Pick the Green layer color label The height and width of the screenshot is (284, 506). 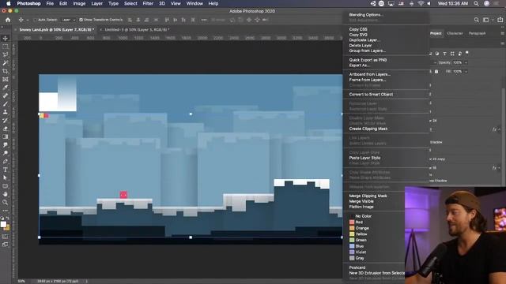(358, 240)
